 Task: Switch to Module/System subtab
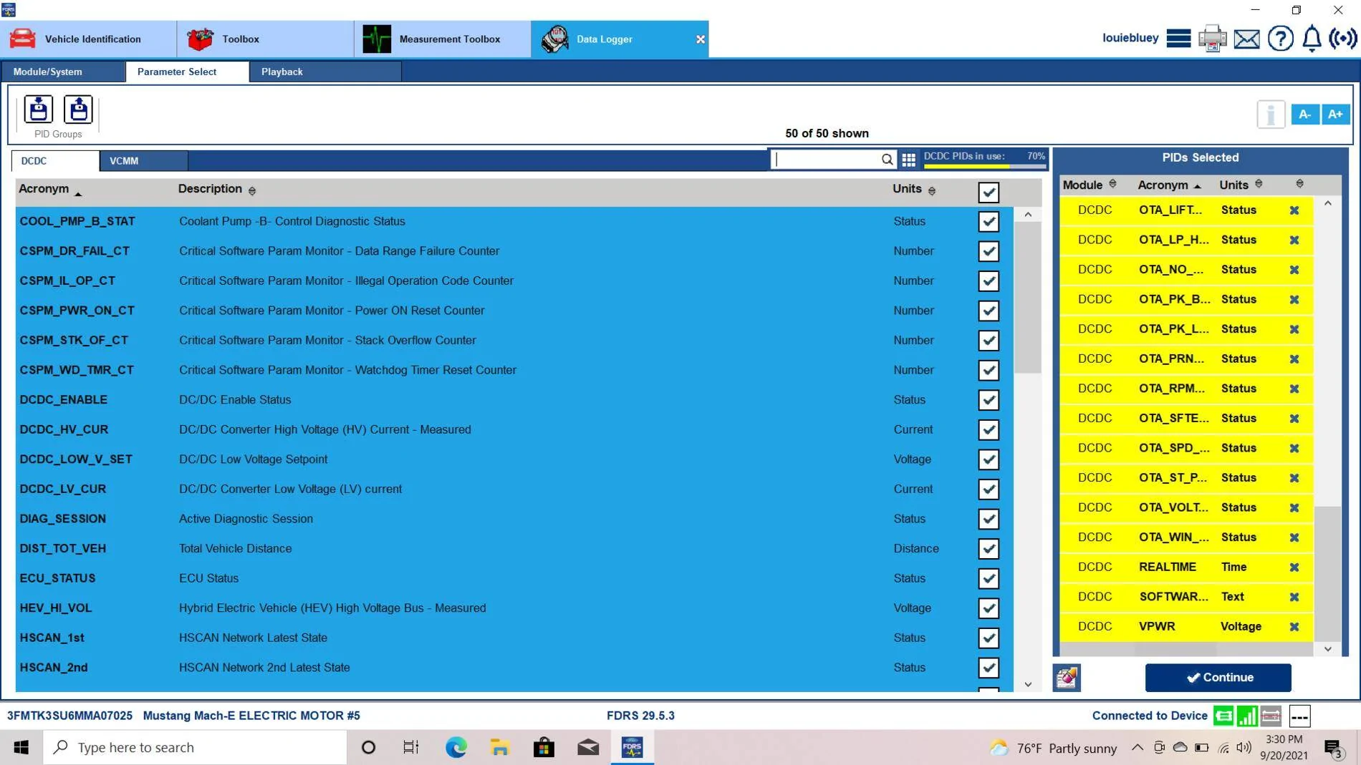click(63, 72)
